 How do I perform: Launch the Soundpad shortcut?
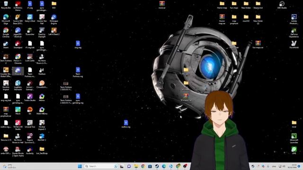pos(18,45)
